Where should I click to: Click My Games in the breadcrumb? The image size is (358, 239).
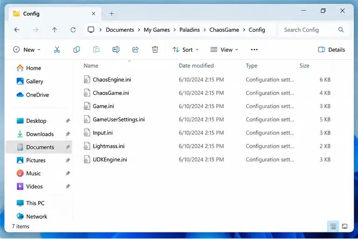point(157,30)
